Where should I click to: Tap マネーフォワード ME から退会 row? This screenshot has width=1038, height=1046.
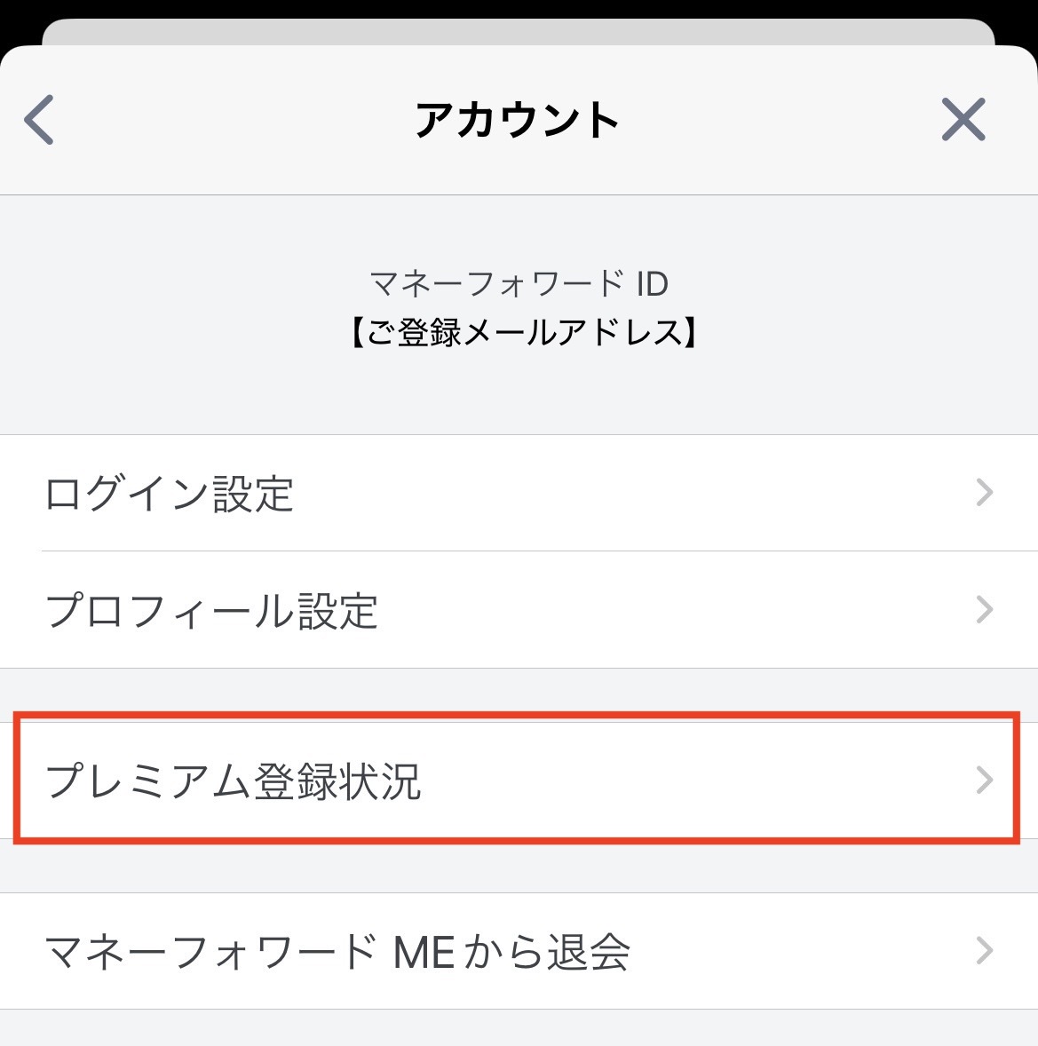(x=519, y=951)
